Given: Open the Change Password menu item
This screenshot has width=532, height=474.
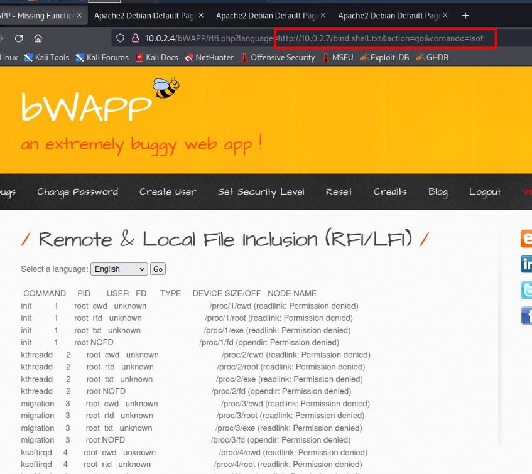Looking at the screenshot, I should click(x=78, y=192).
